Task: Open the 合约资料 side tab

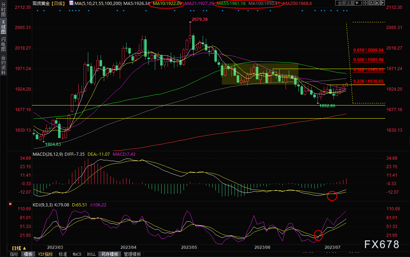Action: pos(4,65)
